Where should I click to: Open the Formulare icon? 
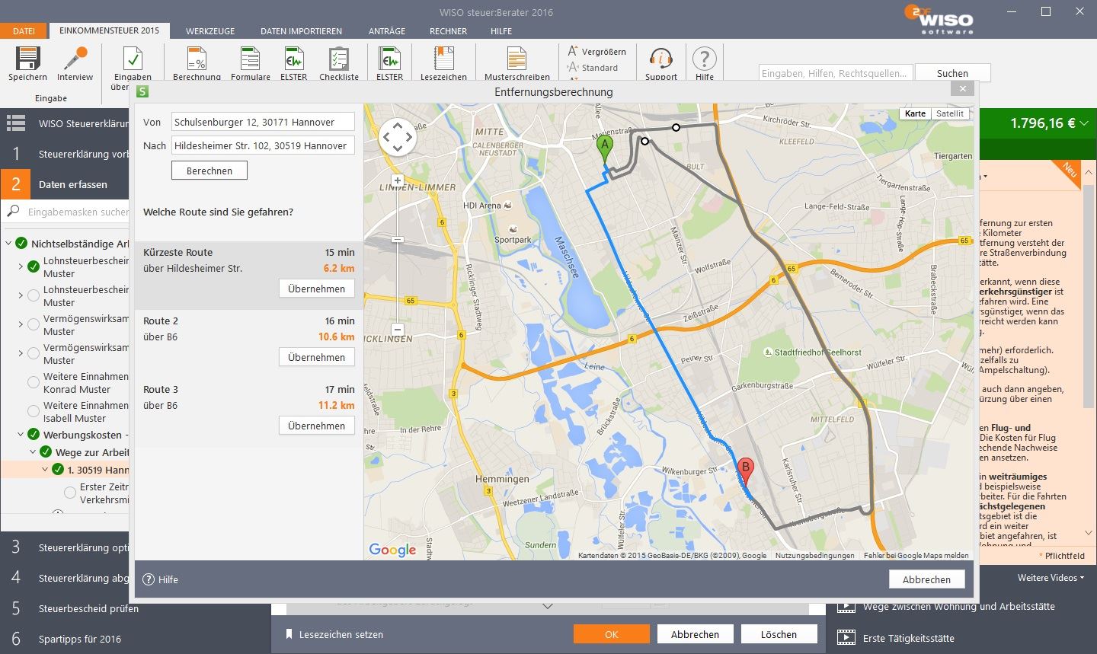click(250, 58)
